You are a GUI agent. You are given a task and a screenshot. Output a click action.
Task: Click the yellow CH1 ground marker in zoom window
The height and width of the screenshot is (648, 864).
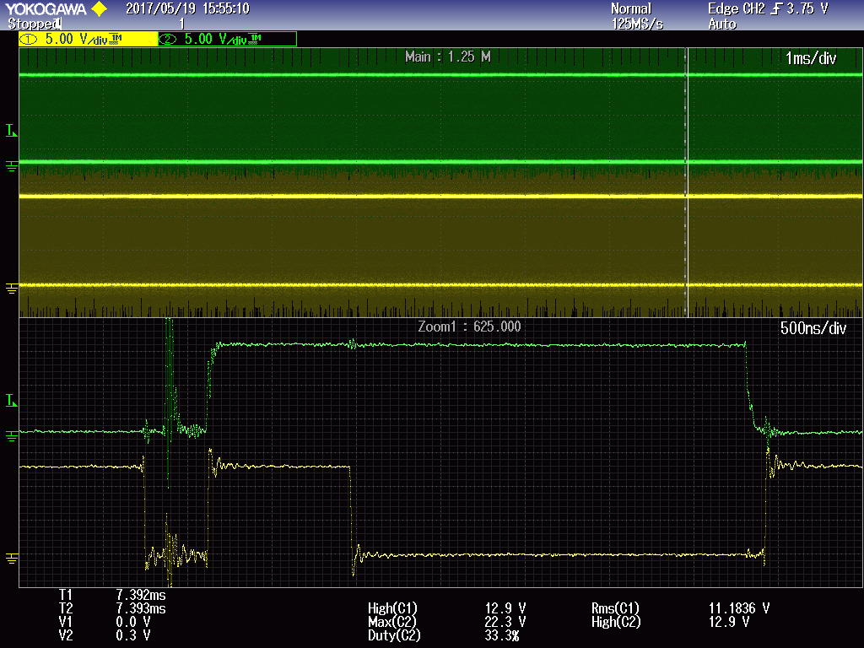(x=11, y=559)
